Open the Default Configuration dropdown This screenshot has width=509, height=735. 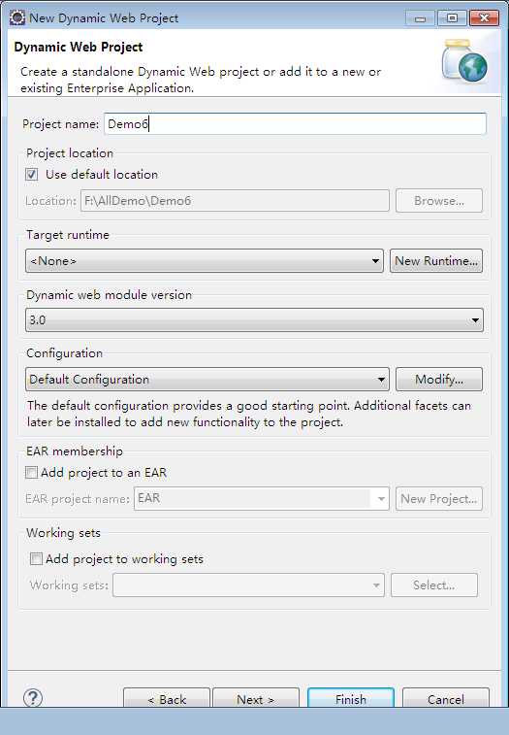[x=207, y=380]
